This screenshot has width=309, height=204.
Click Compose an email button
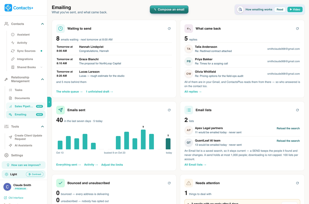169,10
